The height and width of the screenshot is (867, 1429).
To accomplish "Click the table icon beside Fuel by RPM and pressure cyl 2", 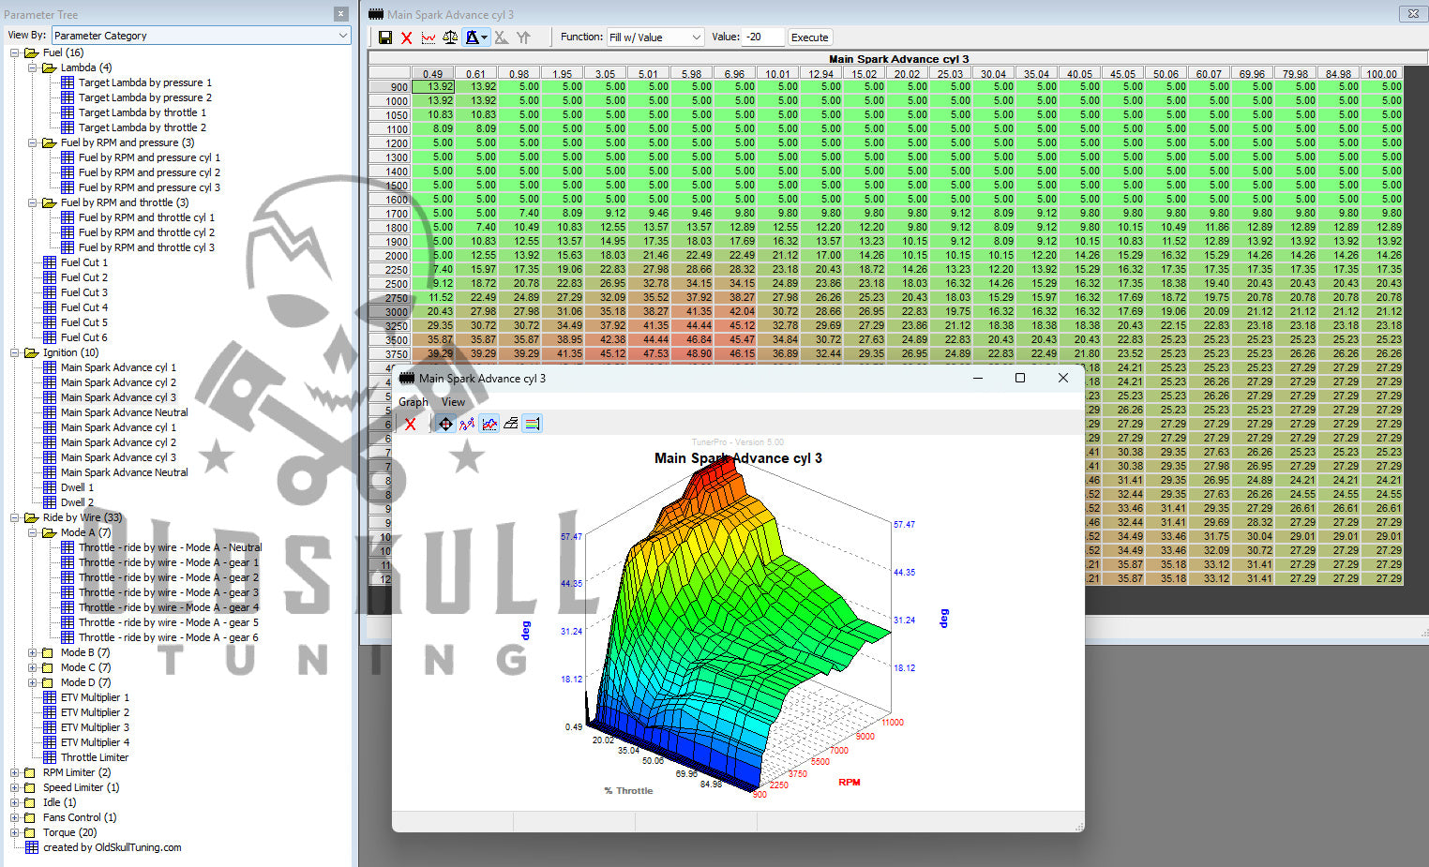I will point(68,172).
